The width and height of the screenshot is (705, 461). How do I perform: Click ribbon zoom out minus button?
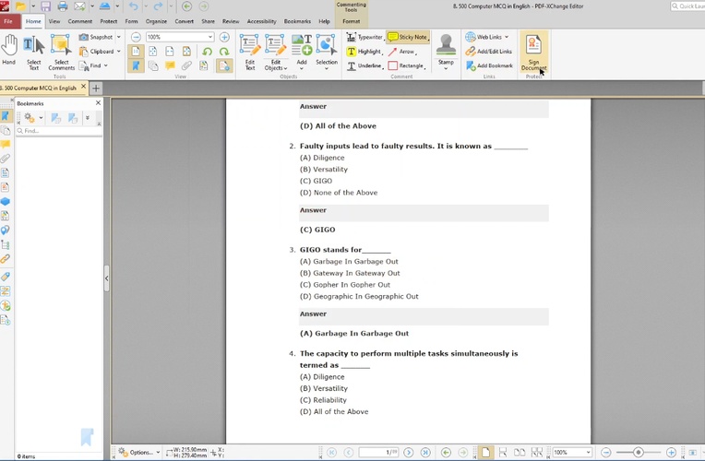click(x=136, y=37)
